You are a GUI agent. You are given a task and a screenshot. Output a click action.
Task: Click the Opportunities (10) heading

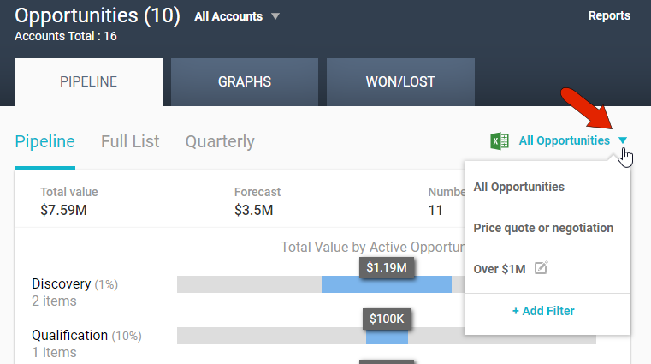[98, 15]
